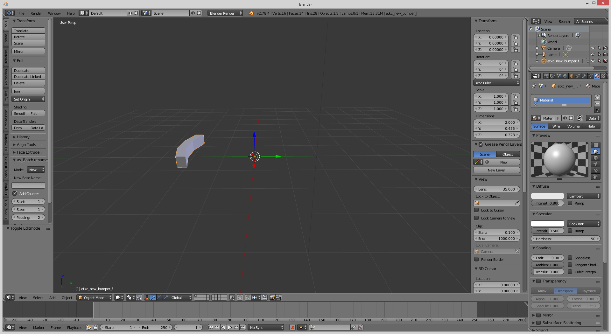Open the Object properties cube tab
Screen dimensions: 611x334
coord(572,76)
